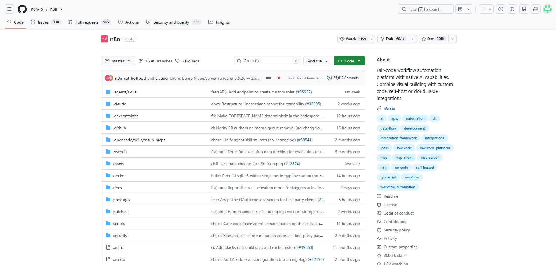Switch to the Code tab
Screen dimensions: 556x265
(15, 22)
